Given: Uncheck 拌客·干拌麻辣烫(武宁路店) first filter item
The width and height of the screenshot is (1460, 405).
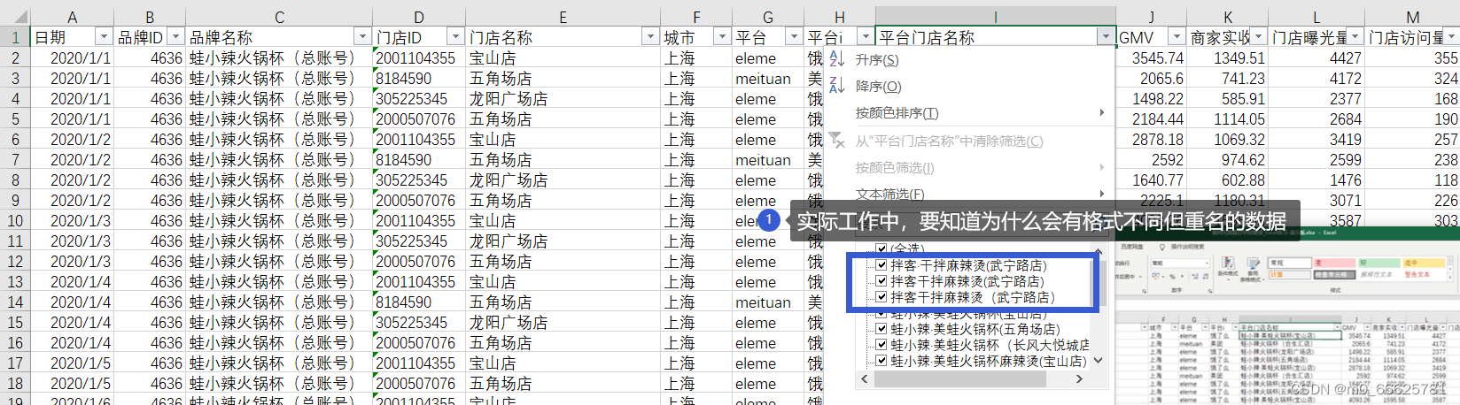Looking at the screenshot, I should pos(881,265).
